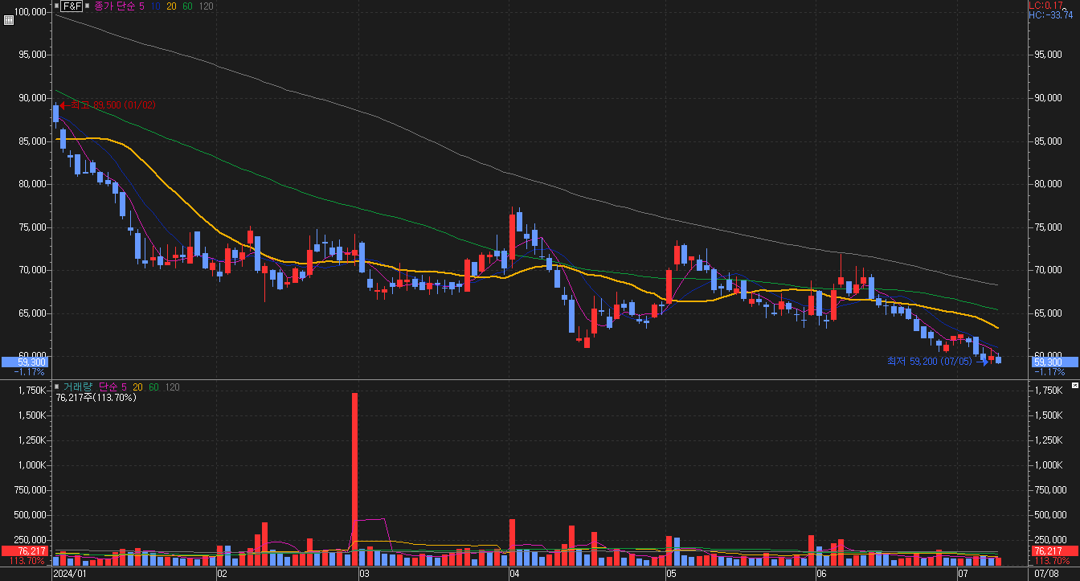Click the F&F stock name box
1080x581 pixels.
pos(72,6)
